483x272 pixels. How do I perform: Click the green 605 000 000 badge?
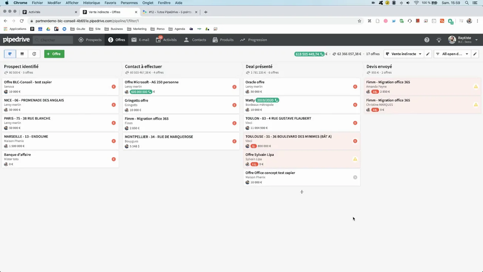[141, 92]
